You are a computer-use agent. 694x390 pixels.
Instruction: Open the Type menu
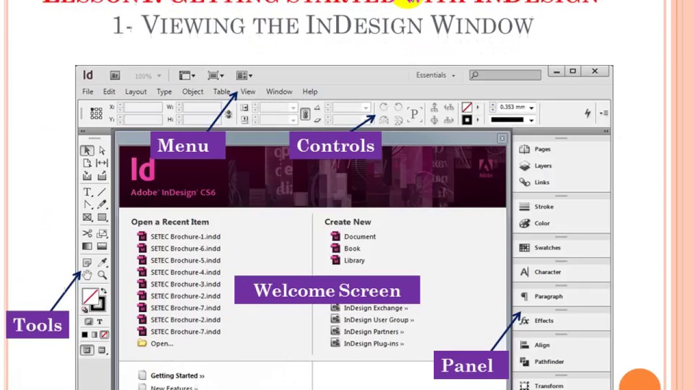coord(164,92)
